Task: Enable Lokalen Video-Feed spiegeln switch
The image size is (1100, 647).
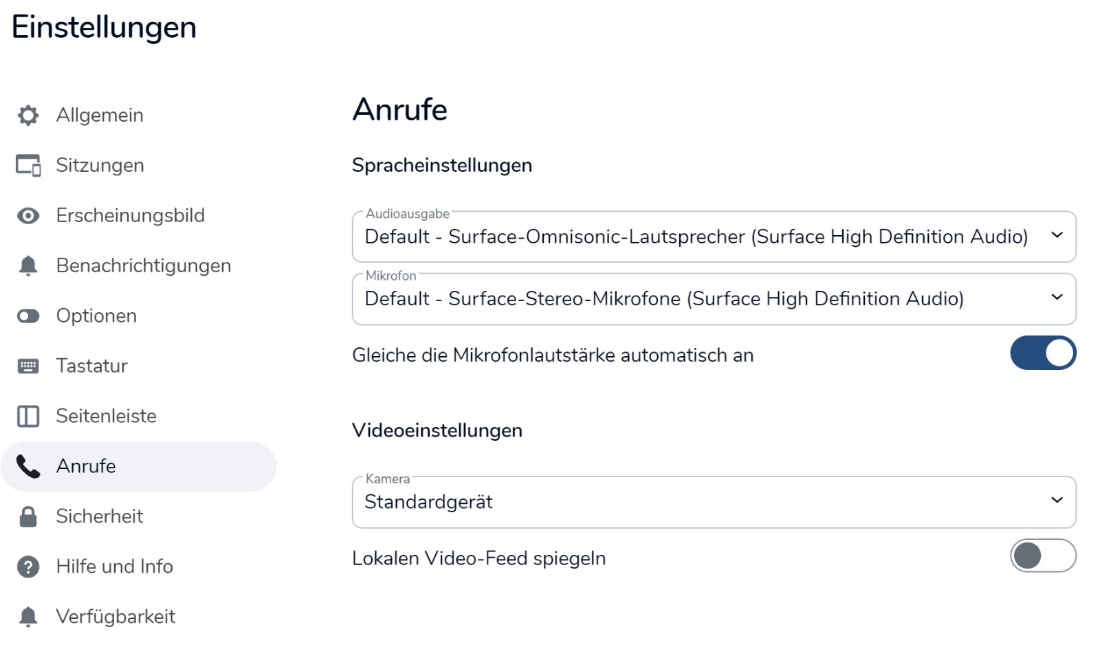Action: point(1042,556)
